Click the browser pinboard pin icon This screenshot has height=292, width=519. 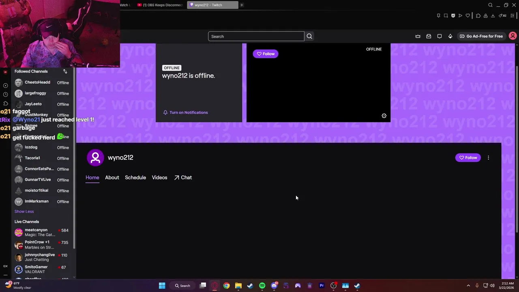click(438, 16)
